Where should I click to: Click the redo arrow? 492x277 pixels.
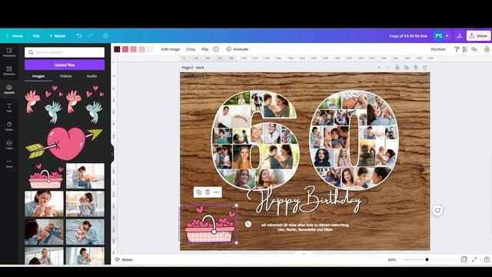pos(91,36)
